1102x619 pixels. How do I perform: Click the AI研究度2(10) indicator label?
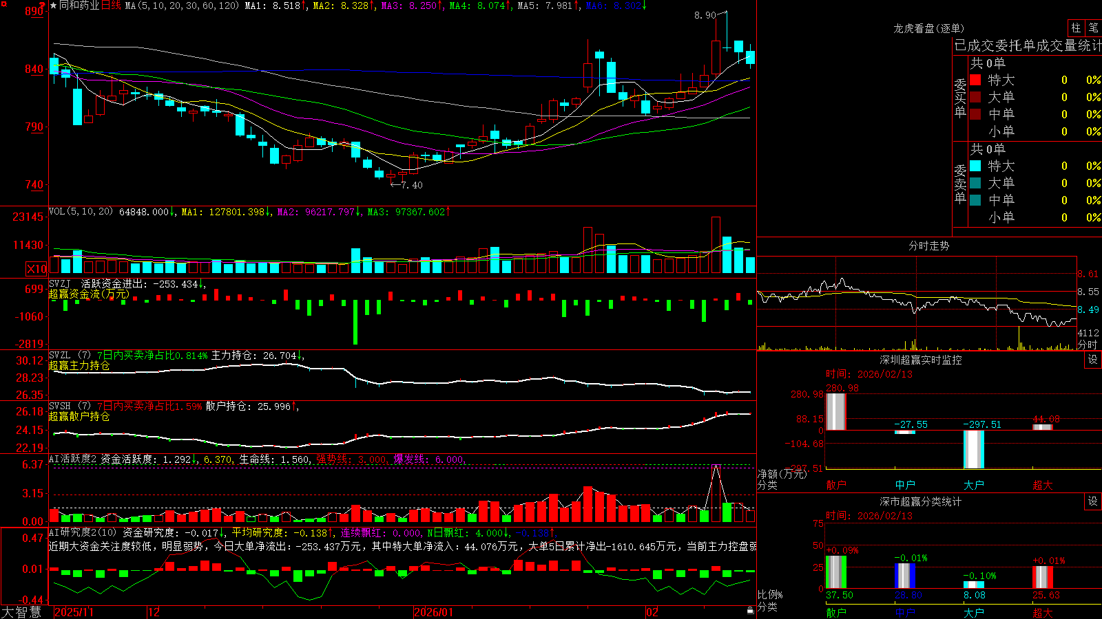coord(83,532)
